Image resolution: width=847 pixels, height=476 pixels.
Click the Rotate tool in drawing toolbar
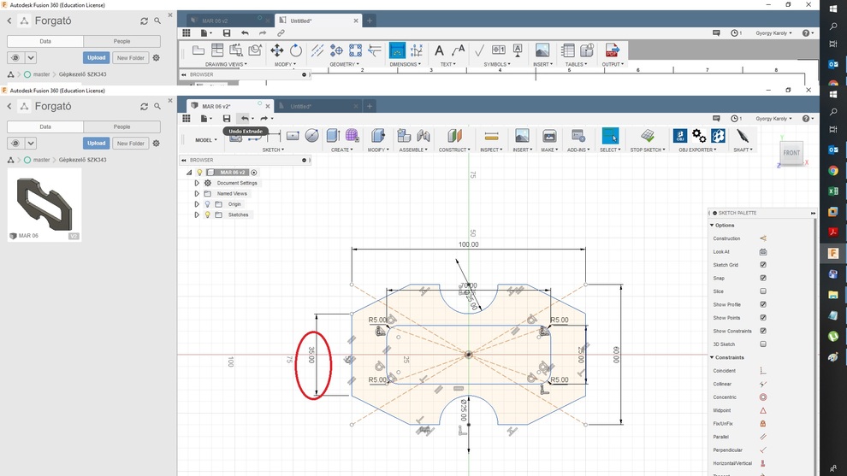click(x=296, y=50)
